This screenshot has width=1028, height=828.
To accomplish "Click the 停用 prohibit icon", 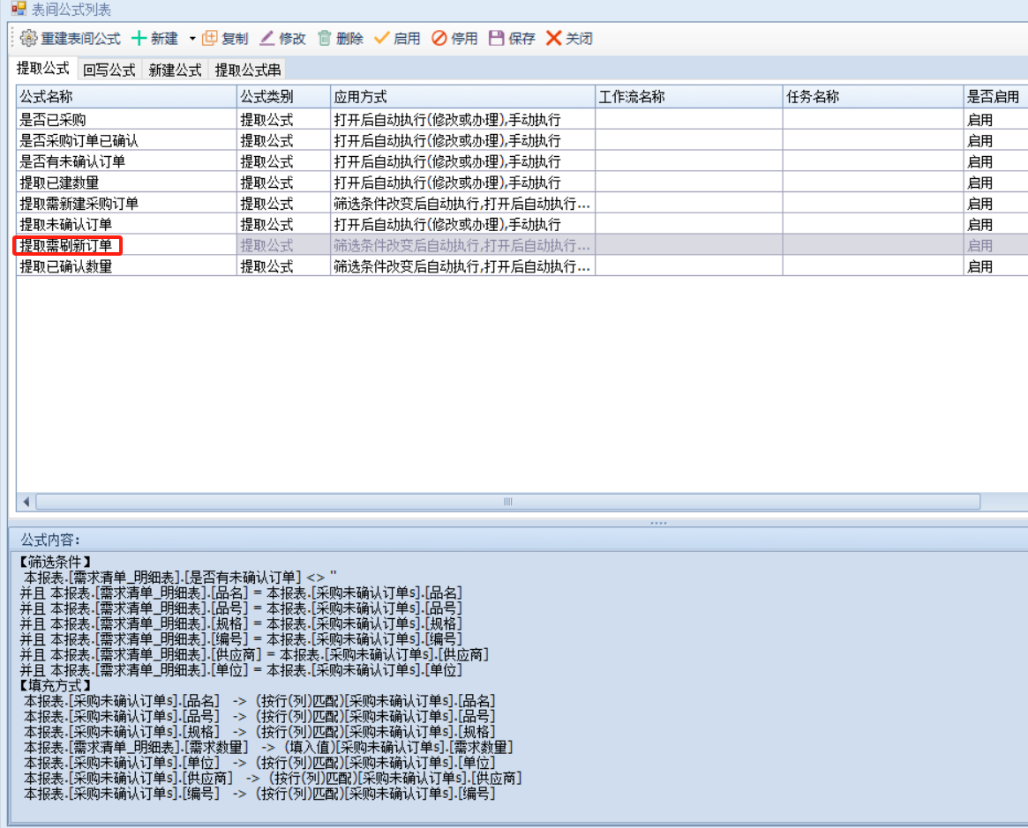I will (439, 39).
